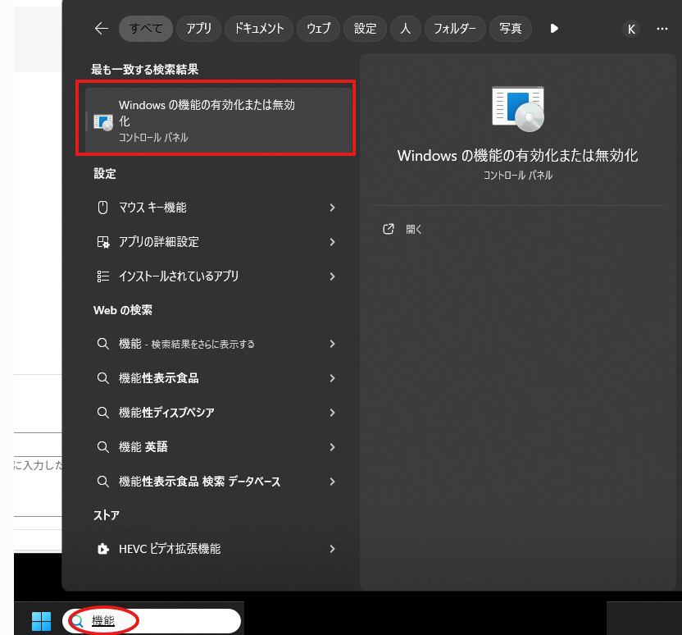This screenshot has width=682, height=635.
Task: Expand the マウス キー機能 chevron
Action: 332,208
